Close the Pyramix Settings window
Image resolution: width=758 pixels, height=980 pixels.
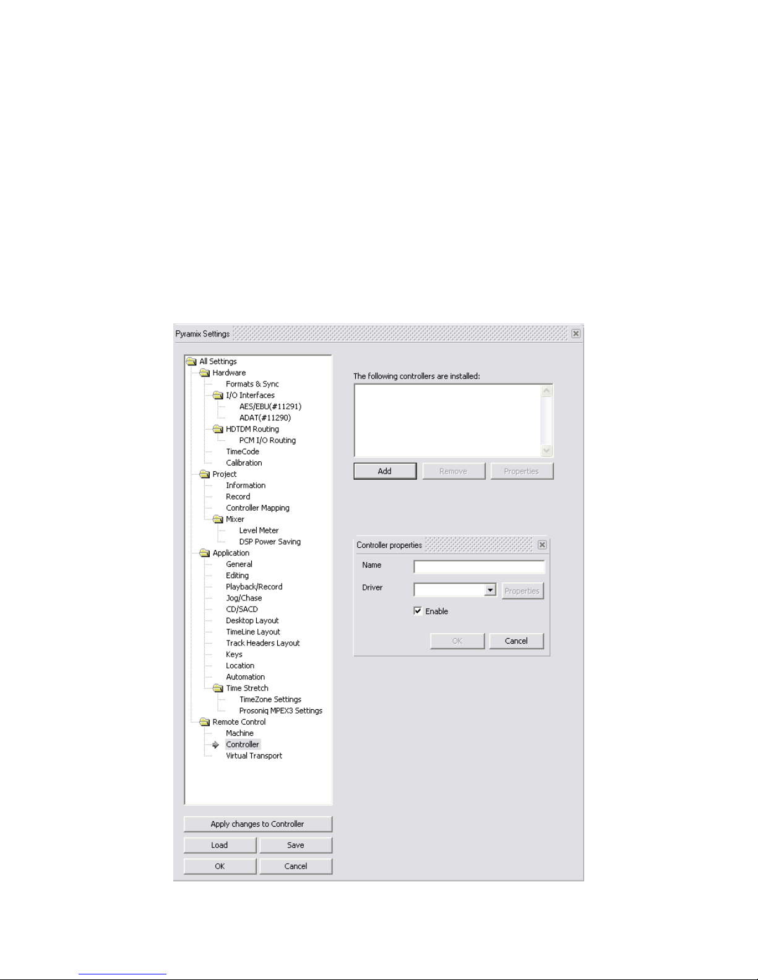575,334
